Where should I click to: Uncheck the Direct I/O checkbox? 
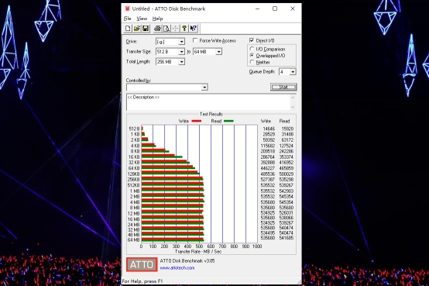tap(252, 40)
